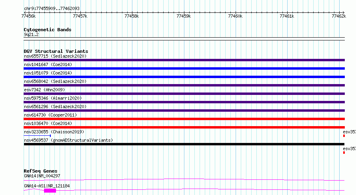Image resolution: width=356 pixels, height=195 pixels.
Task: Click the nsv4569537 (gnomADStructuralVariants) label
Action: click(68, 140)
